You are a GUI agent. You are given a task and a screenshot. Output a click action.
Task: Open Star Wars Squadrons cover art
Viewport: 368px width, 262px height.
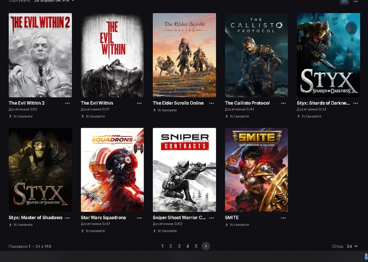point(113,170)
